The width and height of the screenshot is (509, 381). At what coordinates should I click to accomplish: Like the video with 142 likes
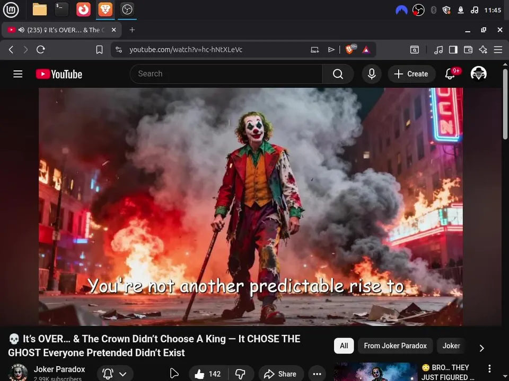208,374
